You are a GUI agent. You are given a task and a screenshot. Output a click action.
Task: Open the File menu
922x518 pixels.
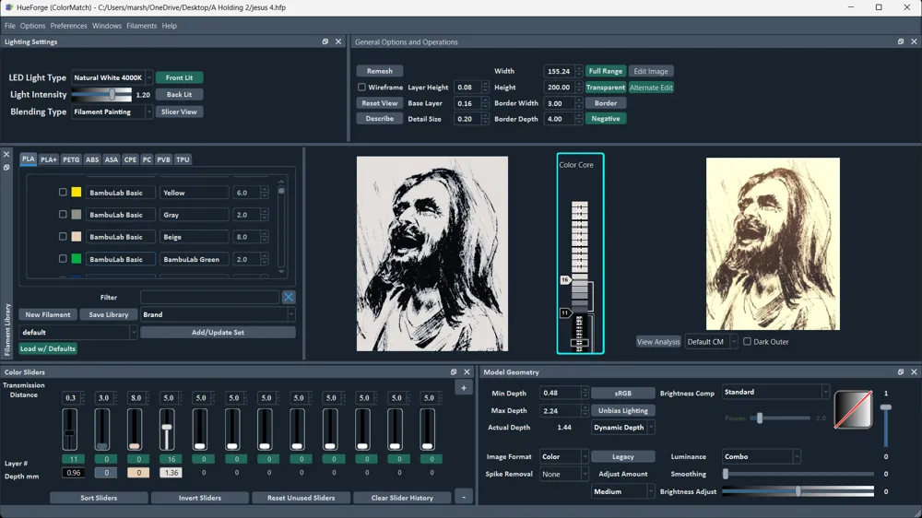tap(10, 26)
